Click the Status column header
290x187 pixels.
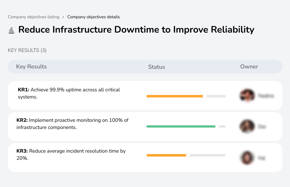pos(156,67)
